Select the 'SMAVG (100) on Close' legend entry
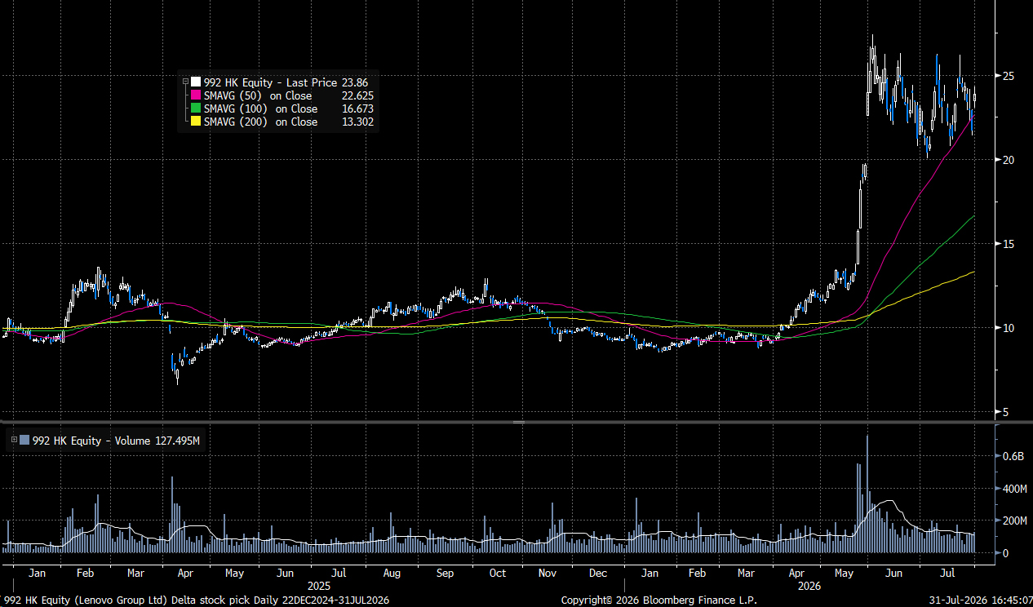1033x607 pixels. click(260, 109)
